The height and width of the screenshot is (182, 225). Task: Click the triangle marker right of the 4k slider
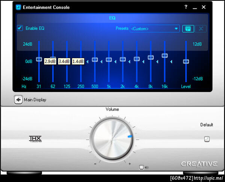(143, 62)
